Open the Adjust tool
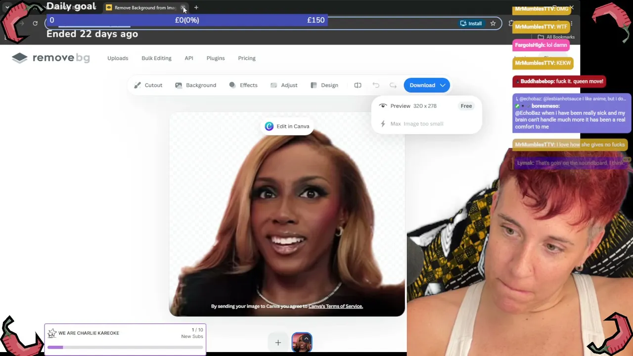Viewport: 633px width, 356px height. click(x=284, y=85)
